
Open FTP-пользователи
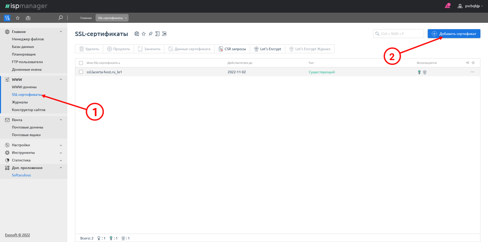(x=27, y=62)
